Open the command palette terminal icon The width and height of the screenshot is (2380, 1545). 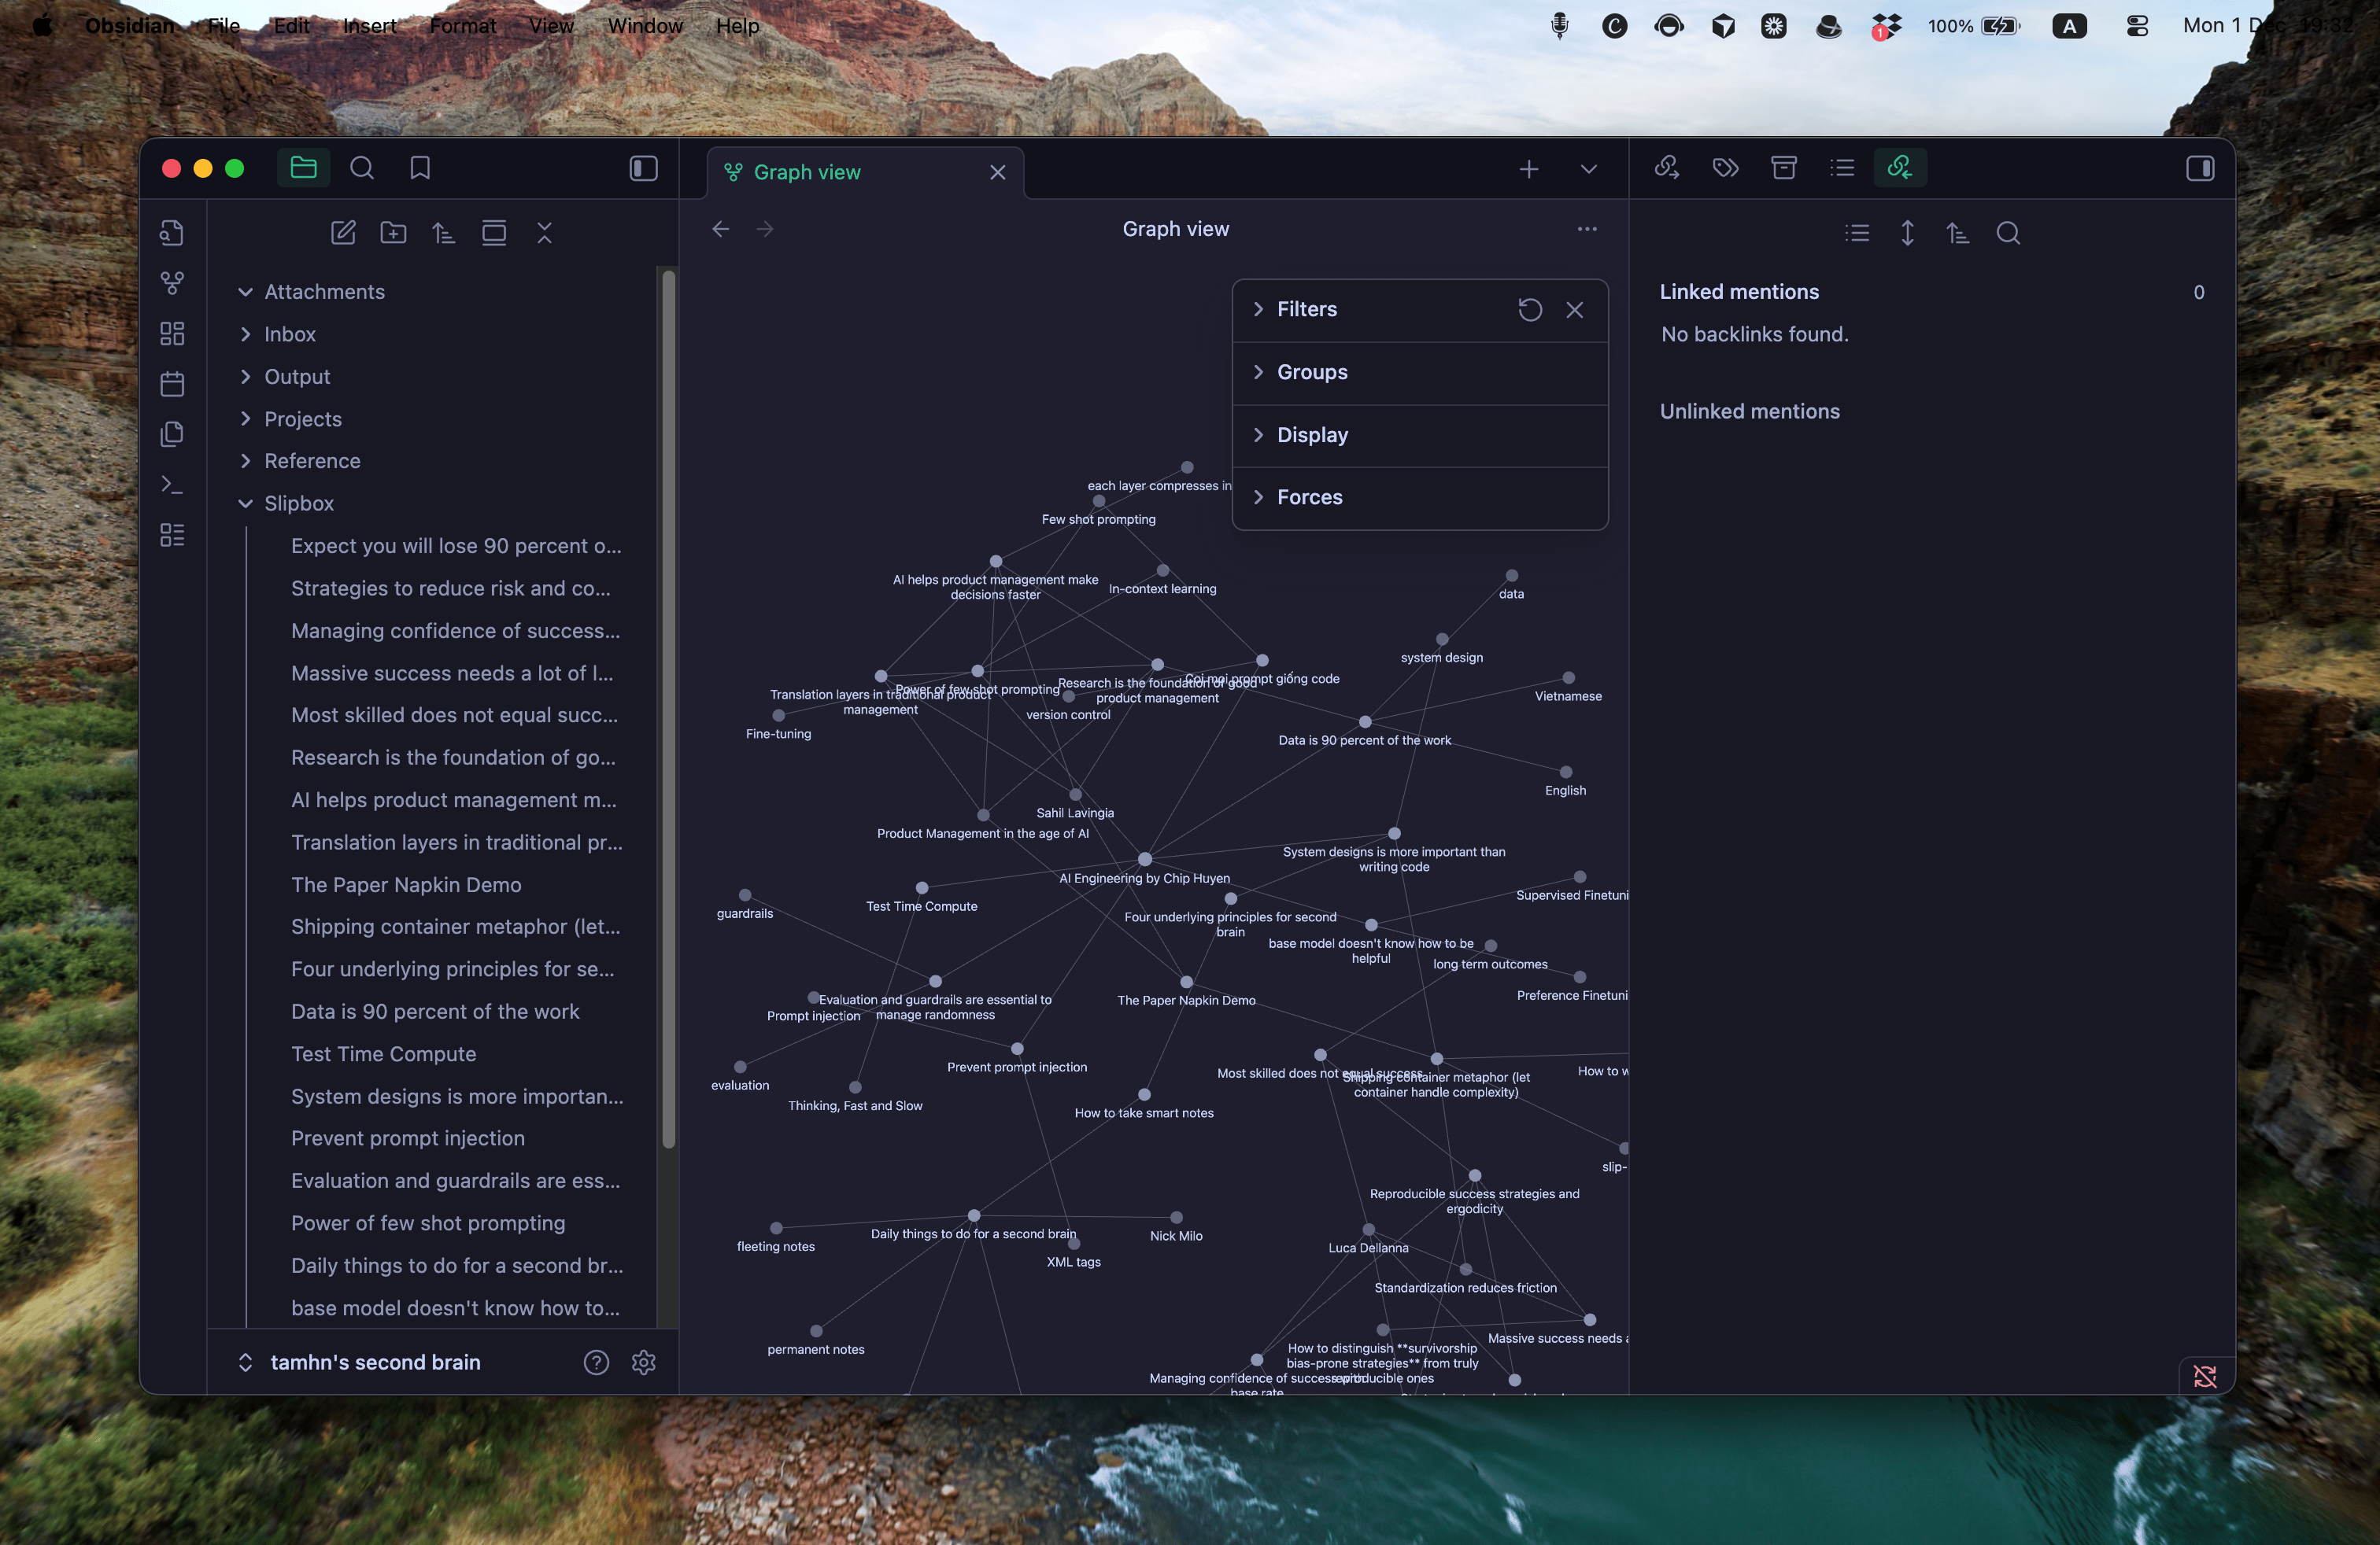click(x=172, y=485)
